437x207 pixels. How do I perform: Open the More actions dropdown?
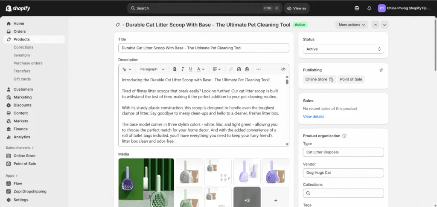352,25
